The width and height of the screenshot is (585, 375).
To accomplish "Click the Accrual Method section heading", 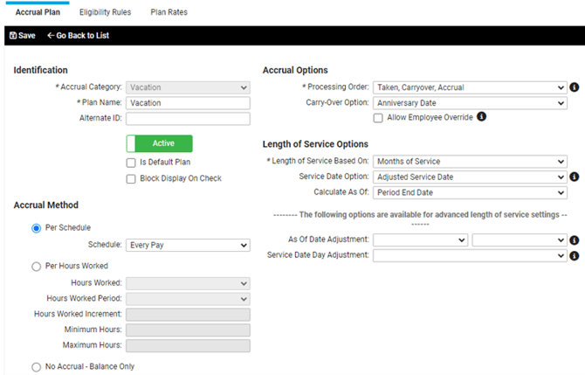I will pyautogui.click(x=46, y=205).
